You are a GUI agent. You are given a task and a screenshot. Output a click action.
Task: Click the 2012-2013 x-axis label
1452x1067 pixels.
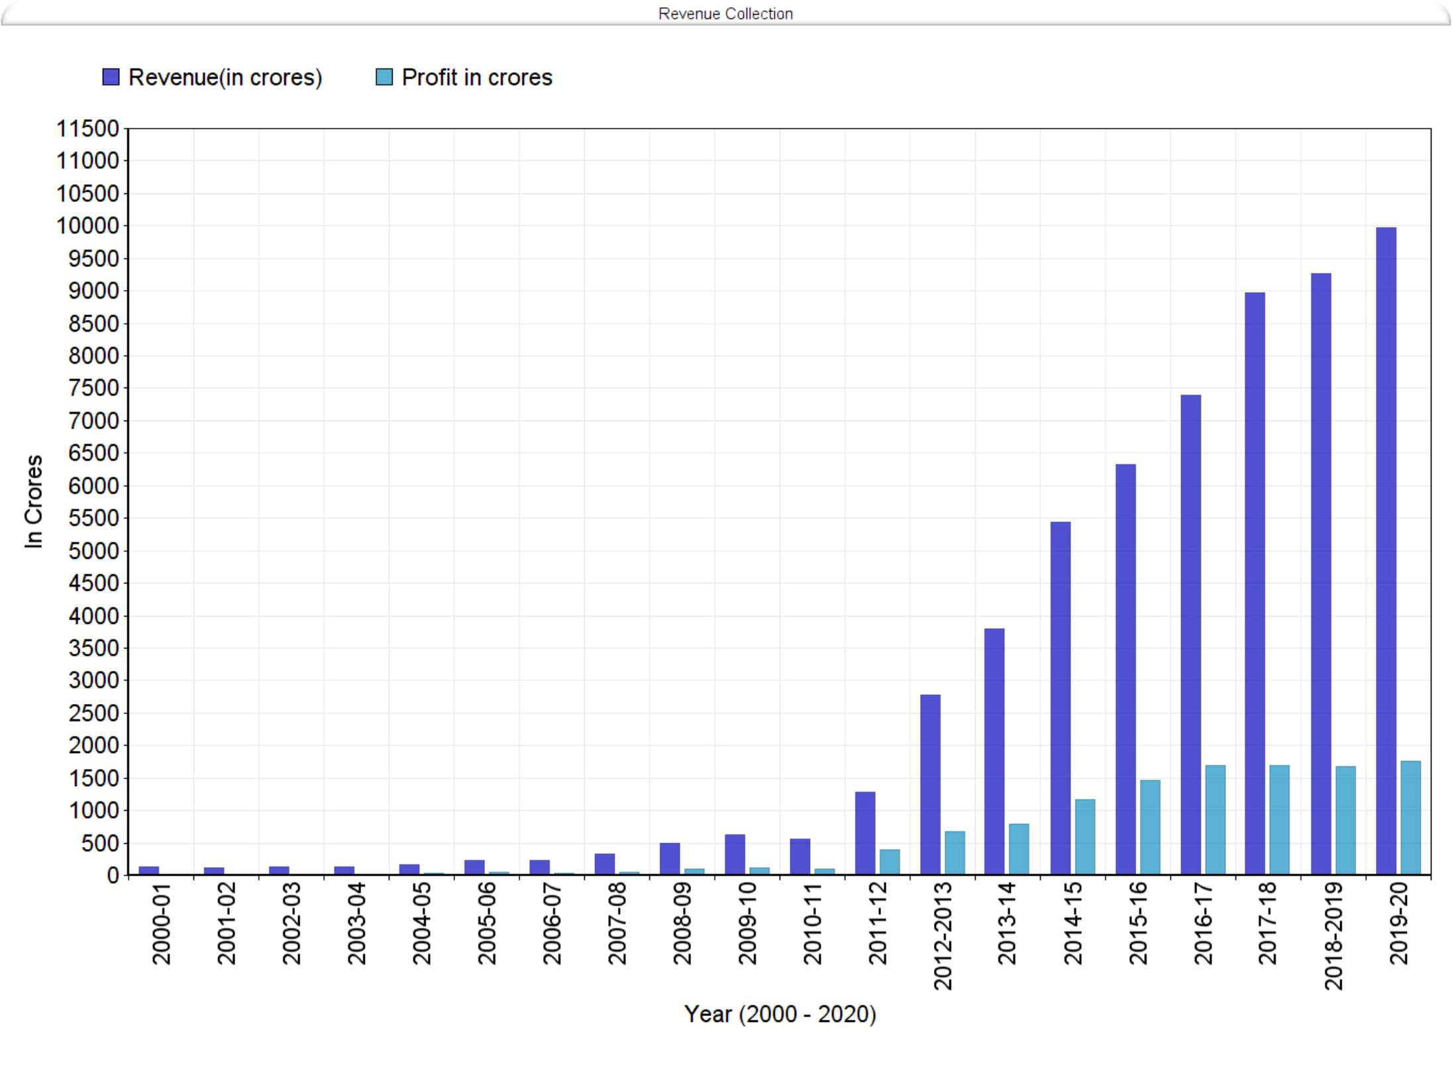coord(943,936)
